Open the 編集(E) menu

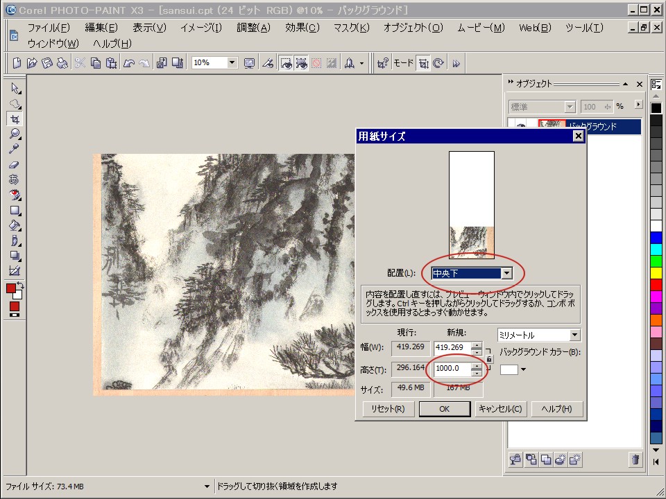coord(101,28)
